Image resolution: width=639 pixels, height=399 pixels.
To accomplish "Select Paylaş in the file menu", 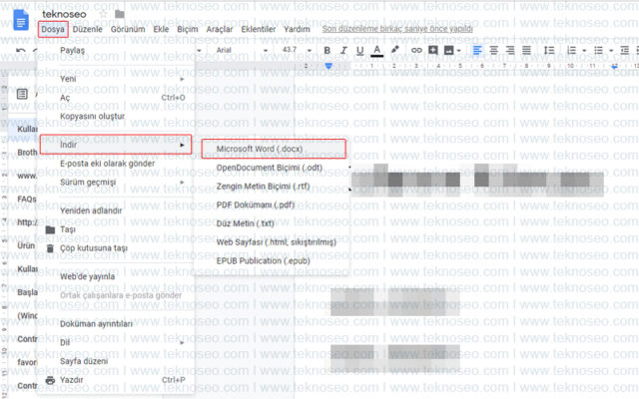I will (116, 51).
